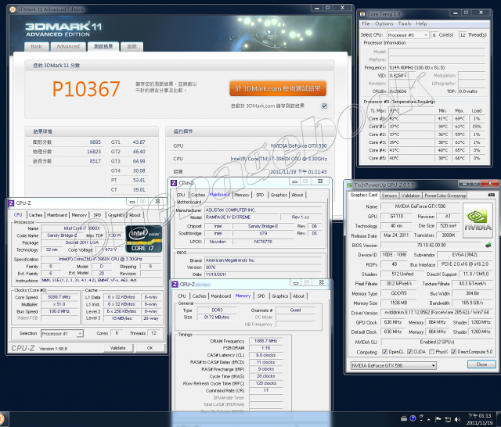The height and width of the screenshot is (427, 501).
Task: Open the Action Center flag icon
Action: 438,419
